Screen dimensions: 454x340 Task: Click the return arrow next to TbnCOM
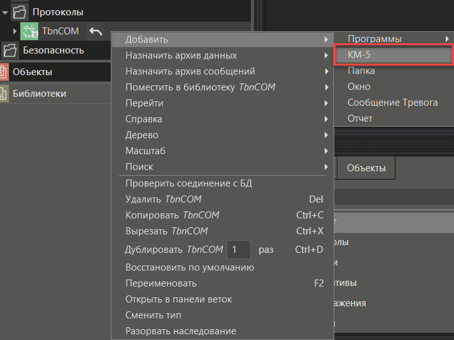tap(96, 31)
